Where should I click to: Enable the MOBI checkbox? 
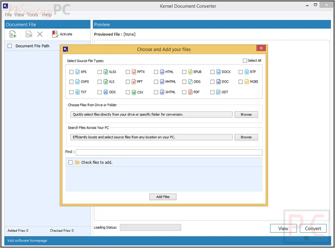coord(241,82)
